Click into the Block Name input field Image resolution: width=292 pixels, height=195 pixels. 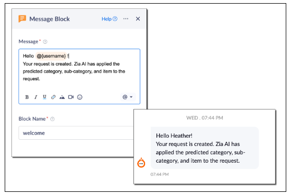[76, 133]
